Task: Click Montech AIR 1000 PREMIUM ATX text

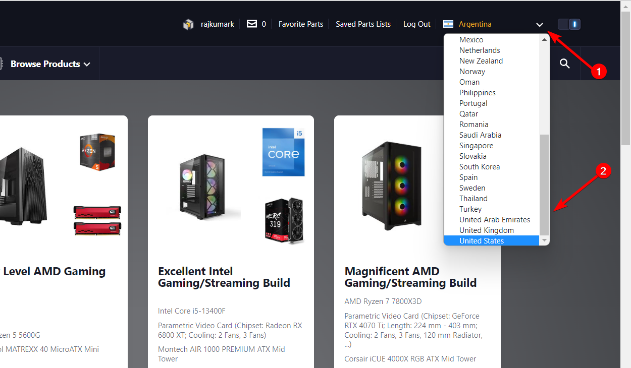Action: pyautogui.click(x=222, y=354)
